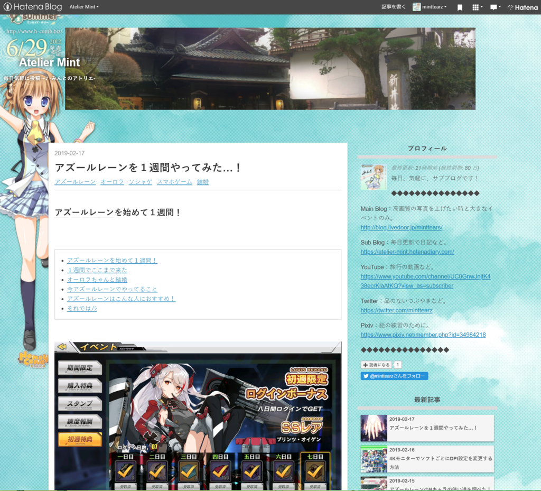Open the 2019-02-16 recent article thumbnail
The width and height of the screenshot is (541, 491).
pos(374,459)
